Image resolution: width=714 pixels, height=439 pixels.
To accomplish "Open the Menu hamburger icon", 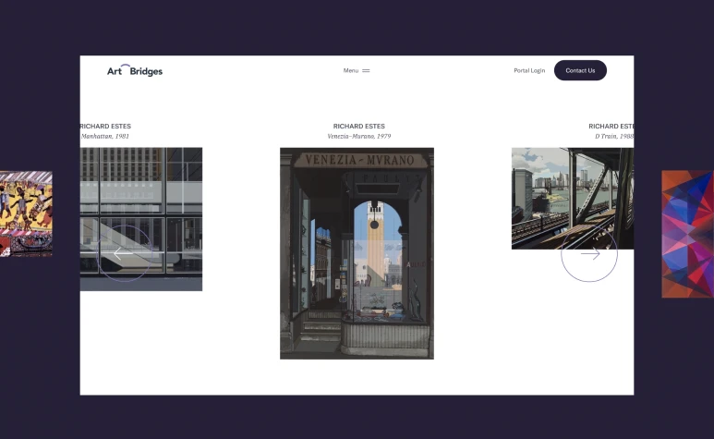I will [366, 70].
